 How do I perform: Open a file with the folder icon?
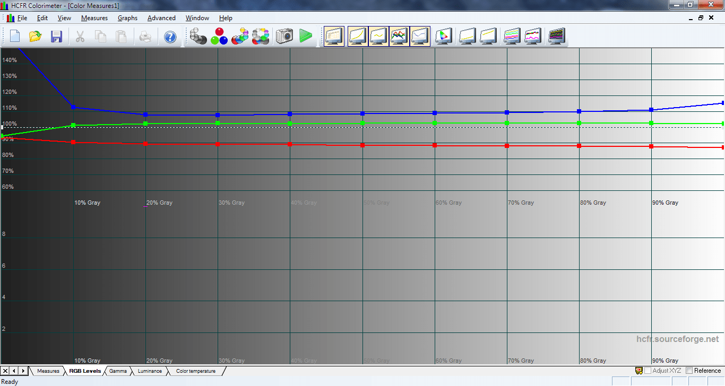36,37
